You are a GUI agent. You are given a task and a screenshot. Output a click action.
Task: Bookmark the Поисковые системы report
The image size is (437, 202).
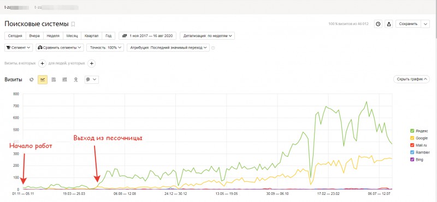point(73,24)
